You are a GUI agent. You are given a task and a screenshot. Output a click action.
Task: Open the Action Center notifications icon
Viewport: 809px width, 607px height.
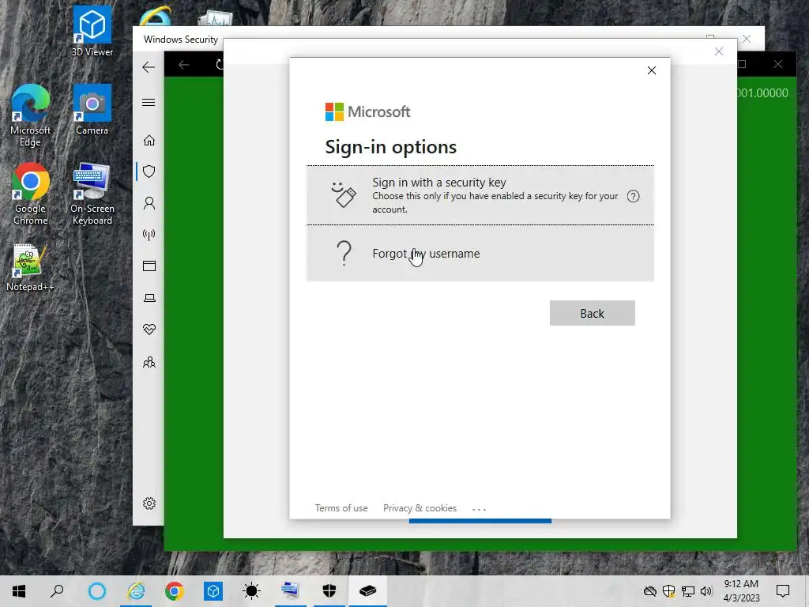[x=783, y=591]
